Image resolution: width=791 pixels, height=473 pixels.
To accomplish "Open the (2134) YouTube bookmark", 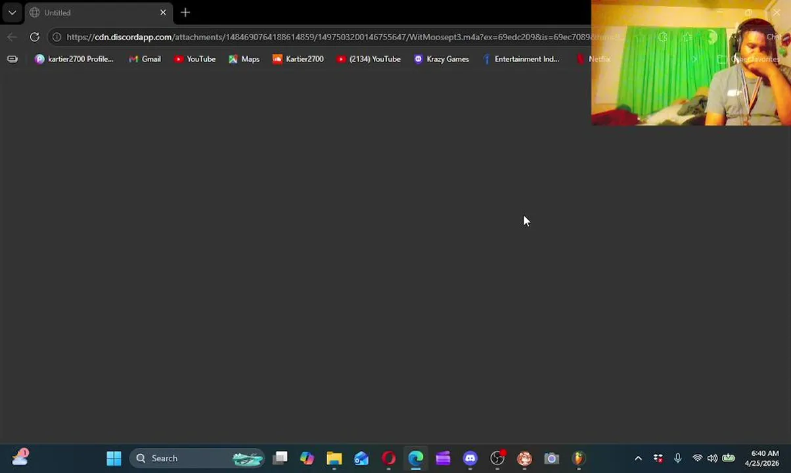I will pyautogui.click(x=369, y=59).
